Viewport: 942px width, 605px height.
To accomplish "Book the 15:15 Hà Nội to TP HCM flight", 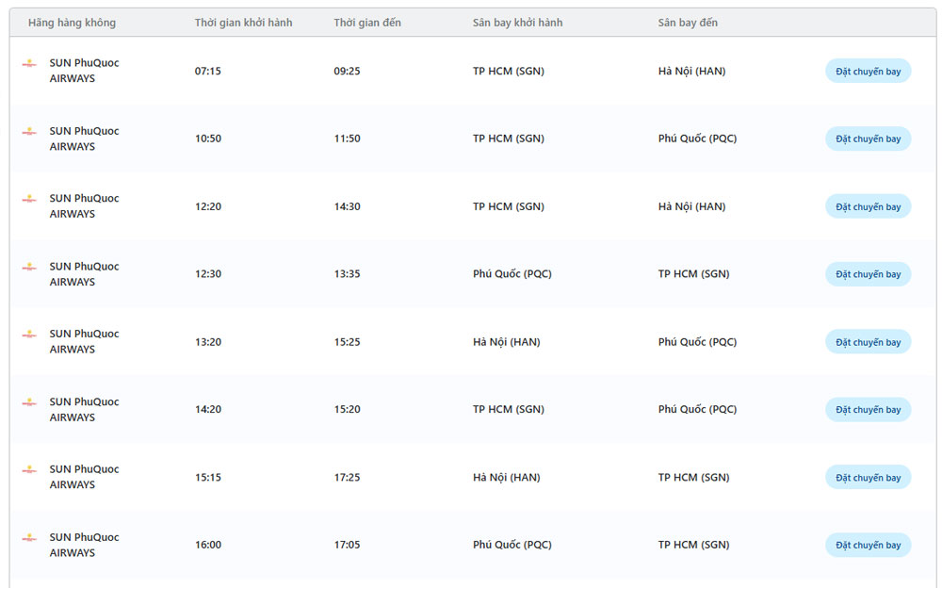I will point(868,478).
